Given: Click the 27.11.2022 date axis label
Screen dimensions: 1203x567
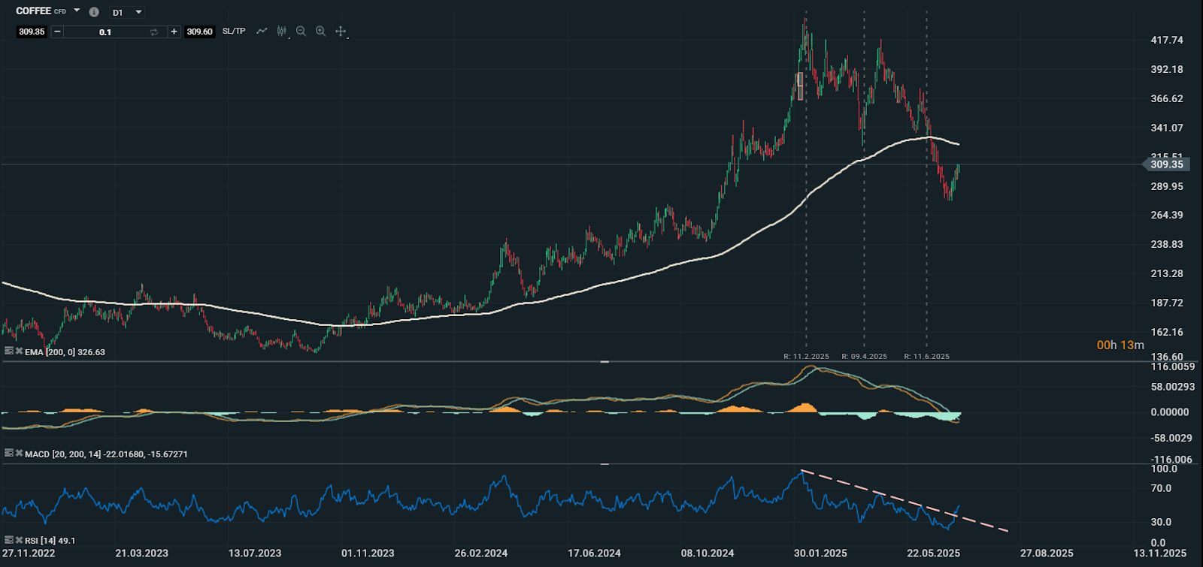Looking at the screenshot, I should point(29,553).
